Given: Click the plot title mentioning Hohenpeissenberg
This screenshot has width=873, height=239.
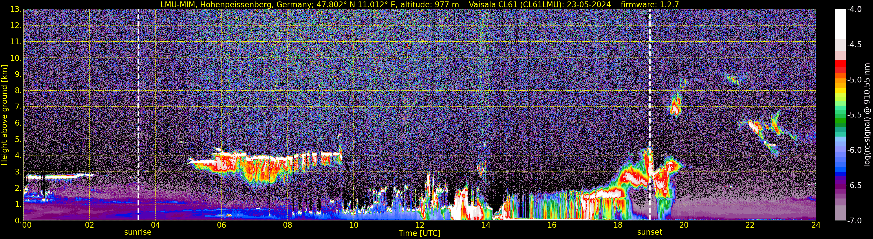Looking at the screenshot, I should pyautogui.click(x=420, y=4).
